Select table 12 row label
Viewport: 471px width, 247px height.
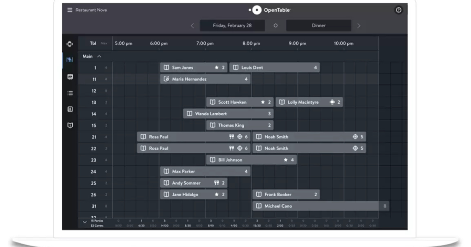coord(94,91)
